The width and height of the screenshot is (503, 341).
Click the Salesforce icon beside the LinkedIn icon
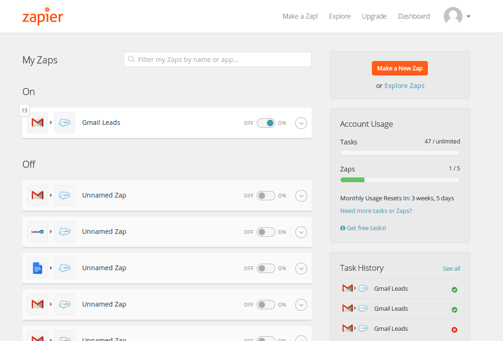click(x=64, y=232)
